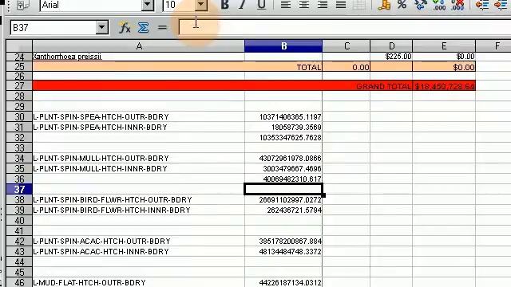
Task: Open the Styles and Formatting icon
Action: pos(22,5)
